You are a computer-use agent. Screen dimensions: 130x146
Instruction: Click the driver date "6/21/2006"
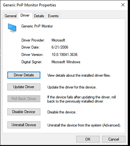coord(60,47)
